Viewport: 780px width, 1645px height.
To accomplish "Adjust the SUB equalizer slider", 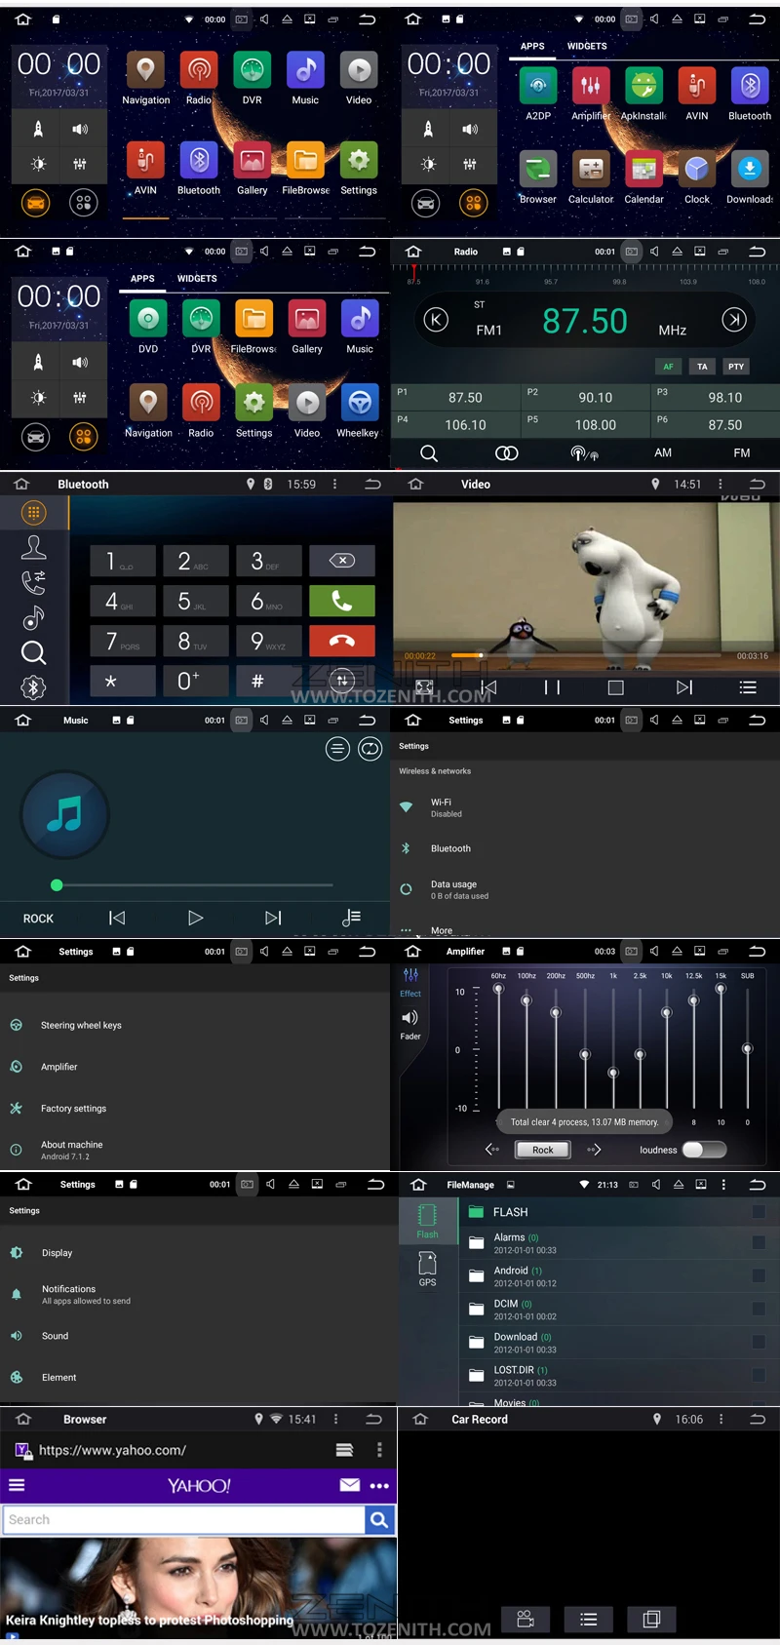I will (x=747, y=1048).
